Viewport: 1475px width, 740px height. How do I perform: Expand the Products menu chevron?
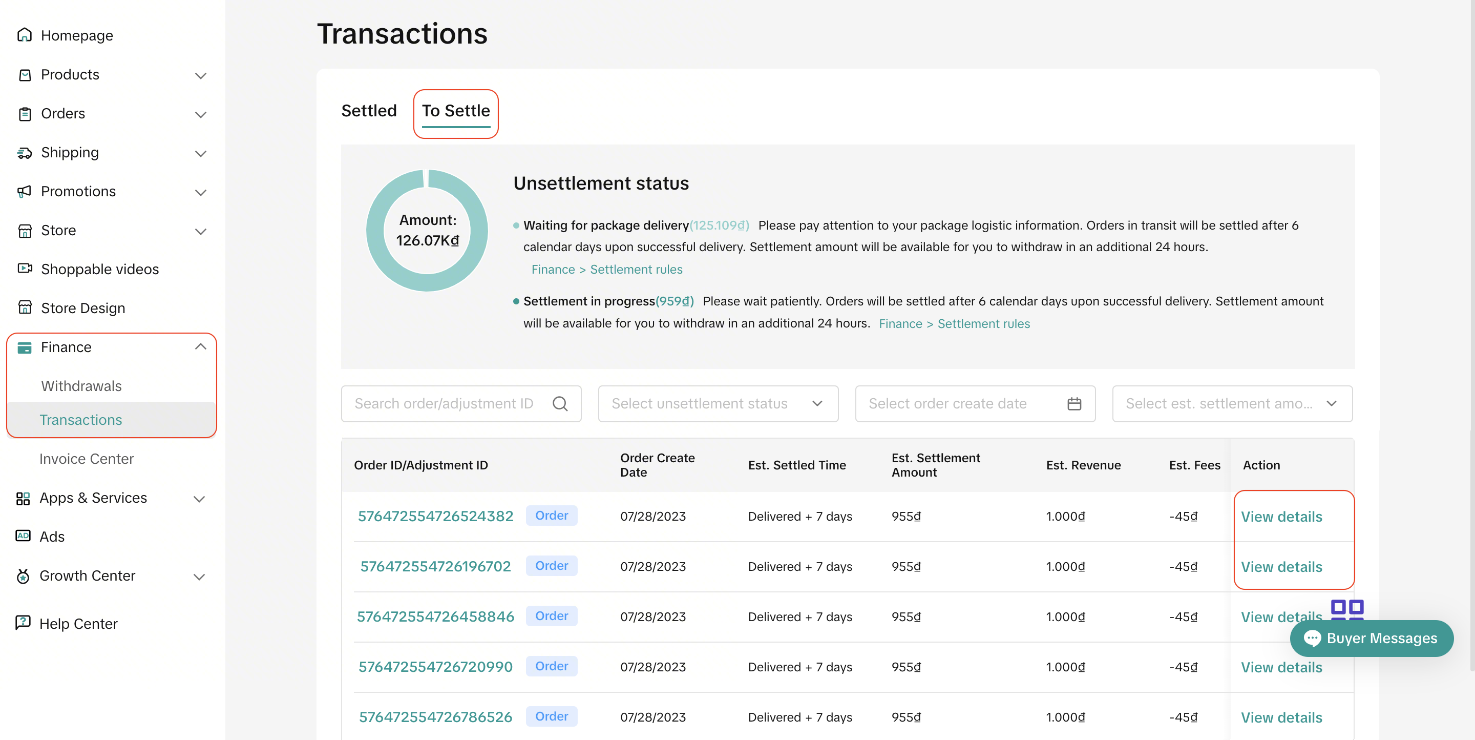coord(200,76)
